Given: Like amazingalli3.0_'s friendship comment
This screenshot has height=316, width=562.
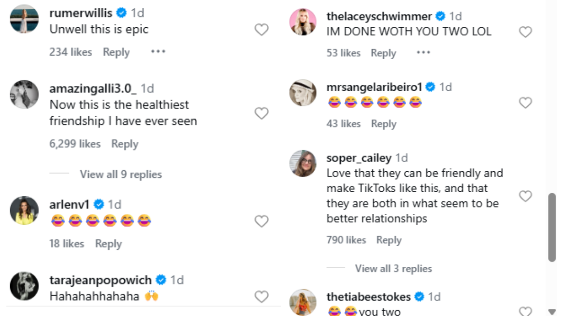Looking at the screenshot, I should [261, 113].
